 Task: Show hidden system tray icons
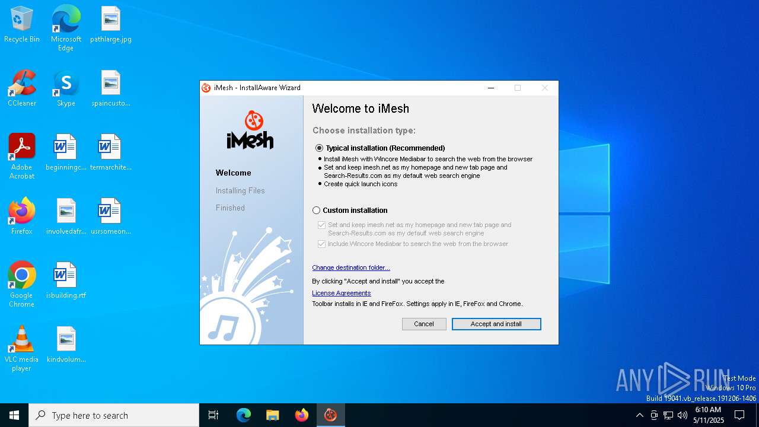tap(639, 415)
